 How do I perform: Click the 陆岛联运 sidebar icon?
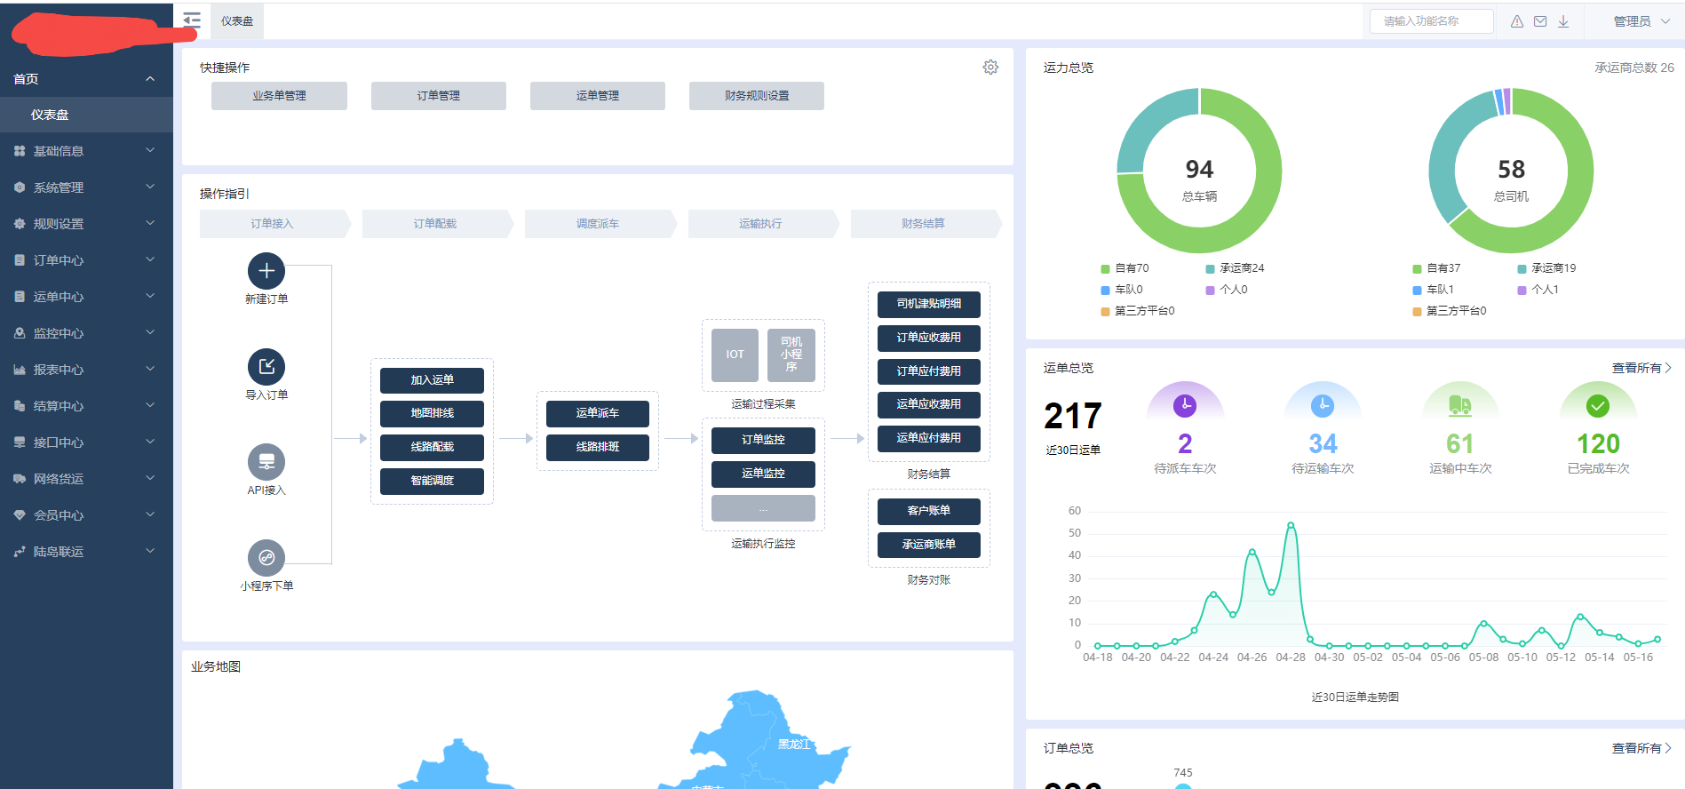[20, 552]
